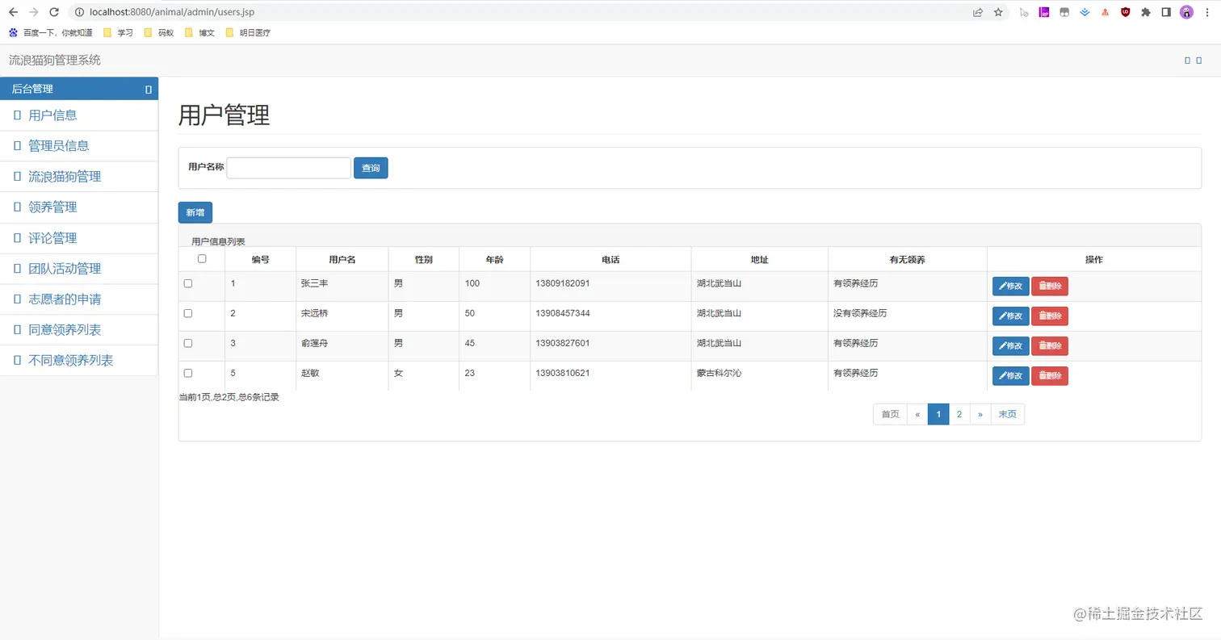
Task: Click the 查询 search button
Action: (x=371, y=168)
